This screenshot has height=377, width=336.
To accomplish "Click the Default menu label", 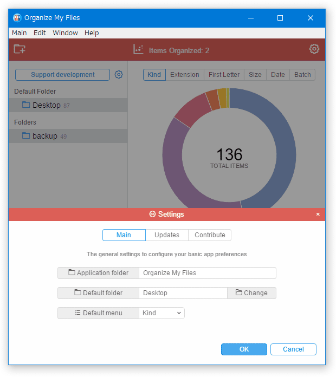I will tap(99, 313).
